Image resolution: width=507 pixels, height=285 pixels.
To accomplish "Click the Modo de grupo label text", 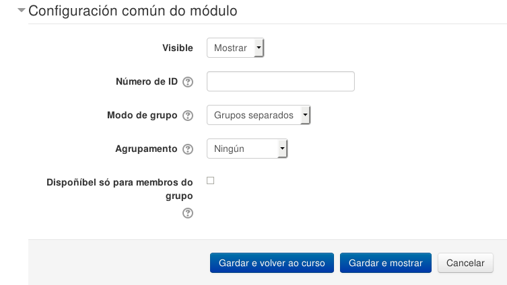I will tap(142, 116).
